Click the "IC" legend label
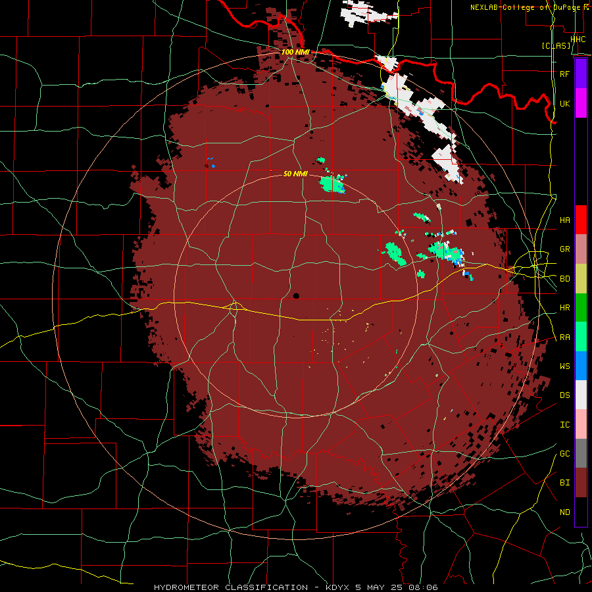This screenshot has width=592, height=592. 565,425
